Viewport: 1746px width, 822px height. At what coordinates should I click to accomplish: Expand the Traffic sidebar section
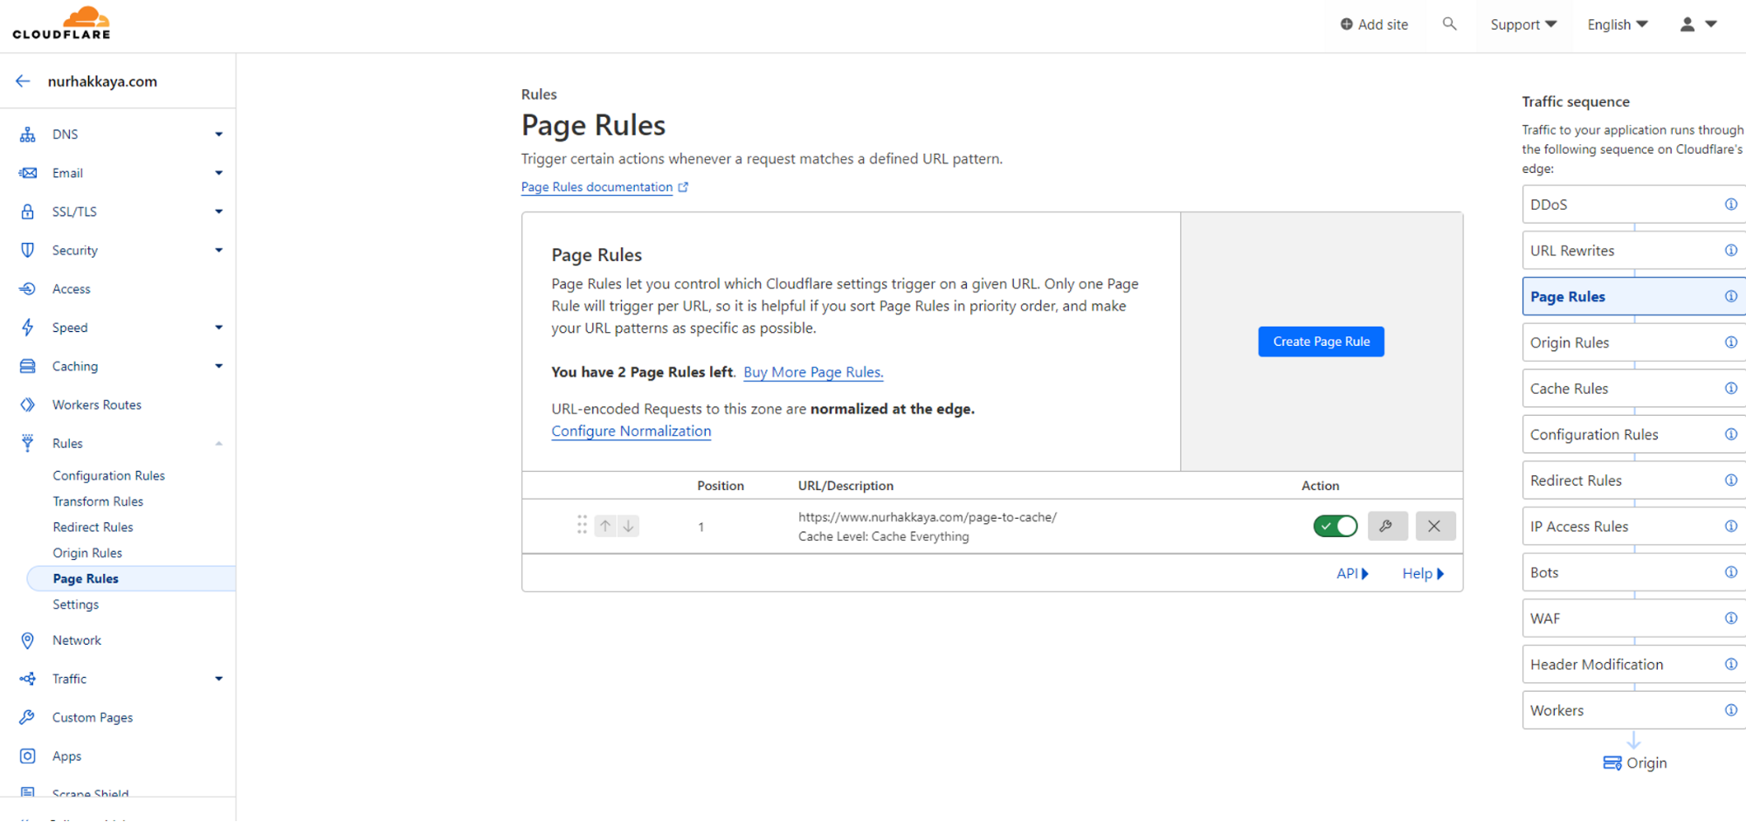(218, 679)
